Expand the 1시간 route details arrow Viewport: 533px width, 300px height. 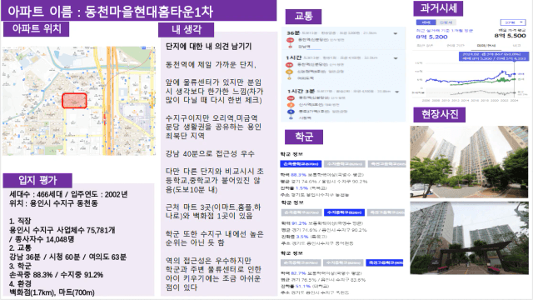[396, 58]
